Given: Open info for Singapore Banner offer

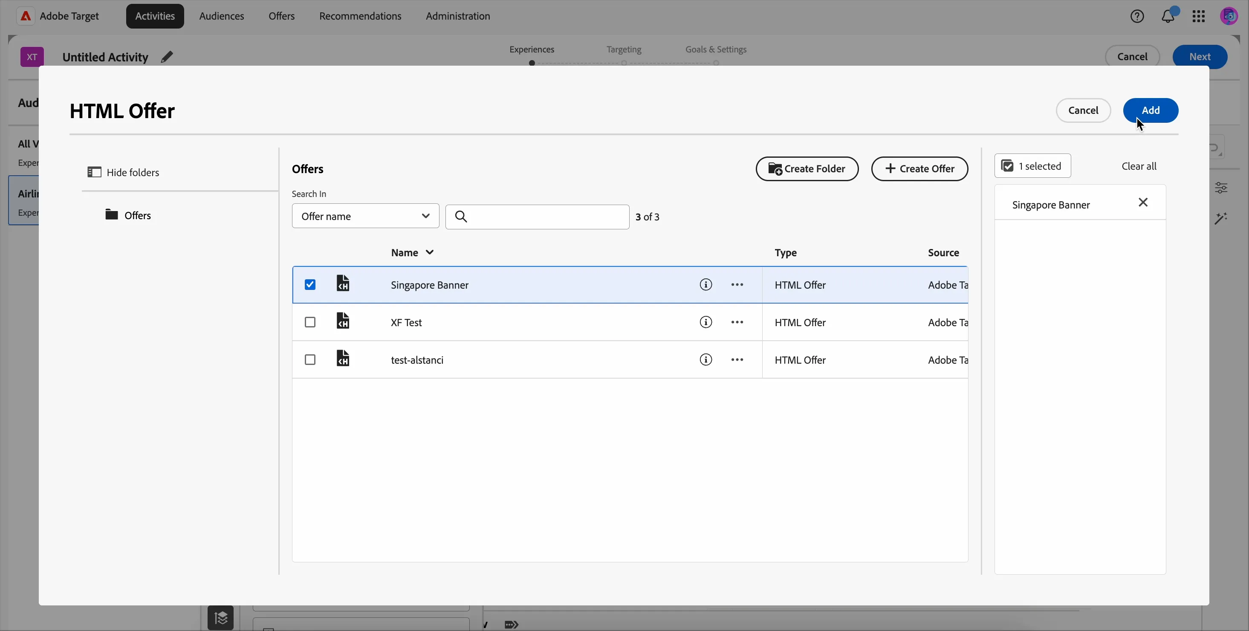Looking at the screenshot, I should coord(706,285).
